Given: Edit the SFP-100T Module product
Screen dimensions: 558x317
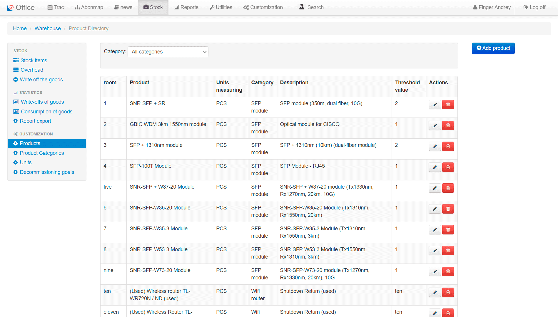Looking at the screenshot, I should coord(435,167).
